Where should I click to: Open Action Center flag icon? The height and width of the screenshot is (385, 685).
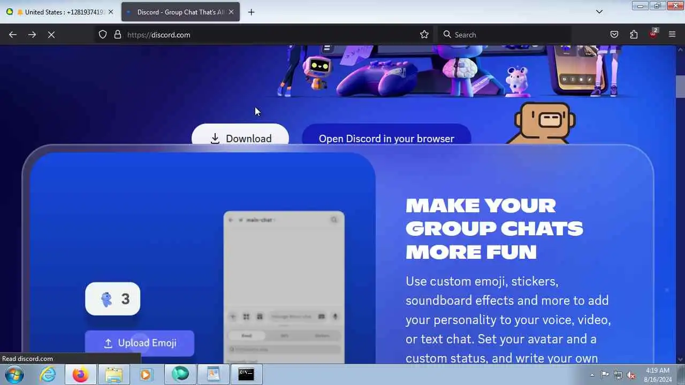605,375
